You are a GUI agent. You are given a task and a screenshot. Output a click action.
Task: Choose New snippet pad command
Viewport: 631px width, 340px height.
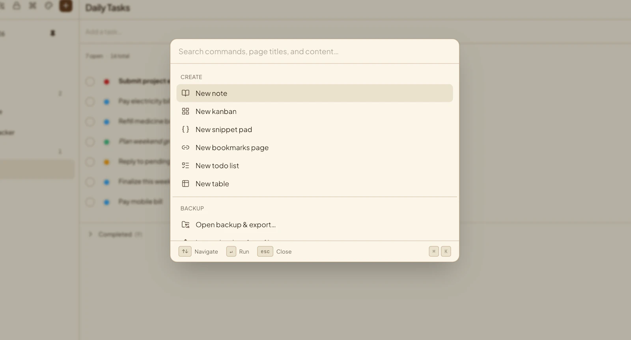[314, 130]
